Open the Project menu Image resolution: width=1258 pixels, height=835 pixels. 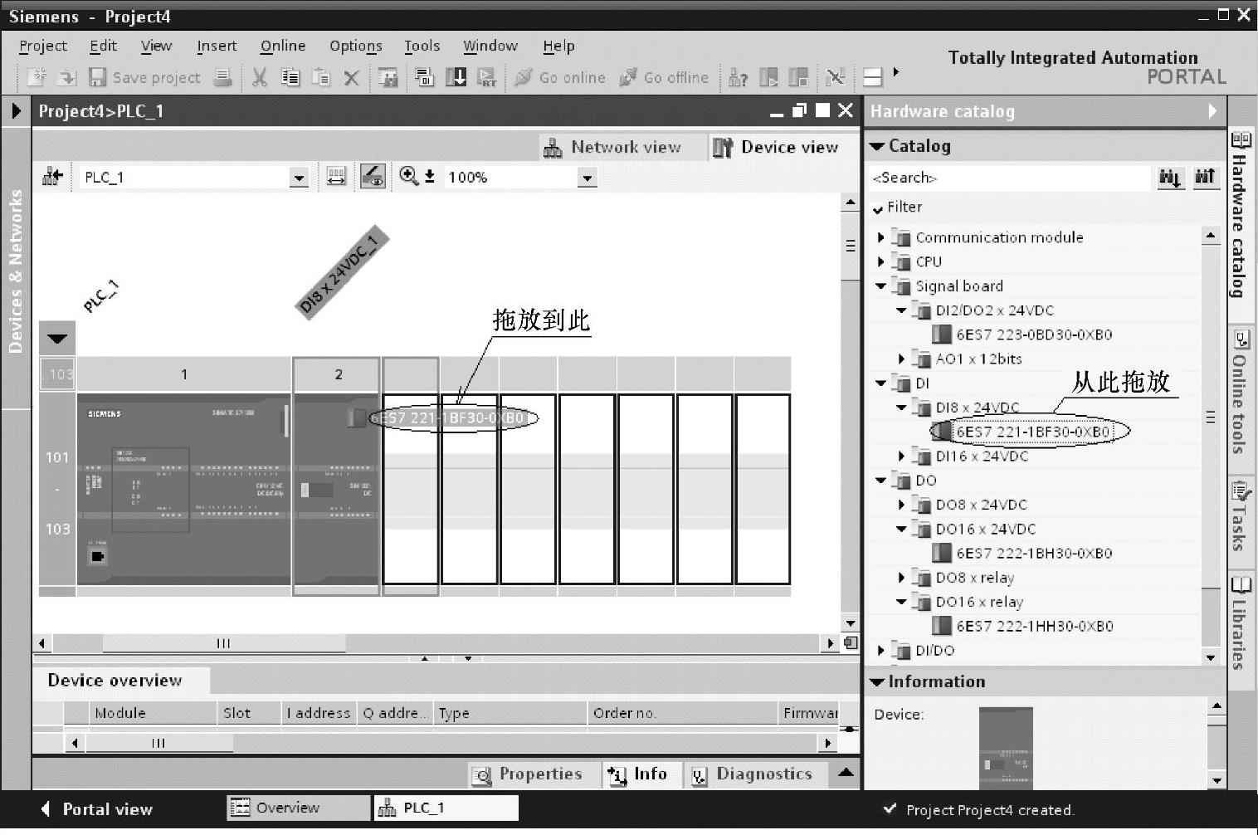(42, 46)
